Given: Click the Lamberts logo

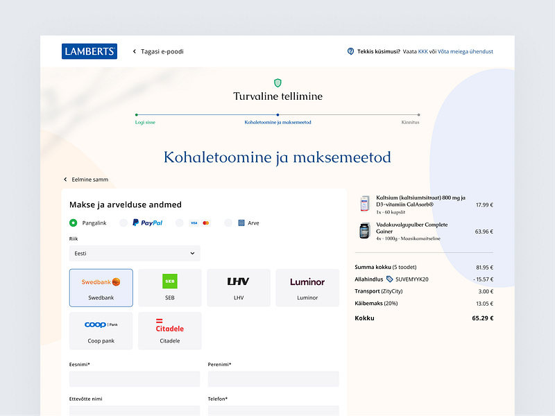Looking at the screenshot, I should 89,51.
